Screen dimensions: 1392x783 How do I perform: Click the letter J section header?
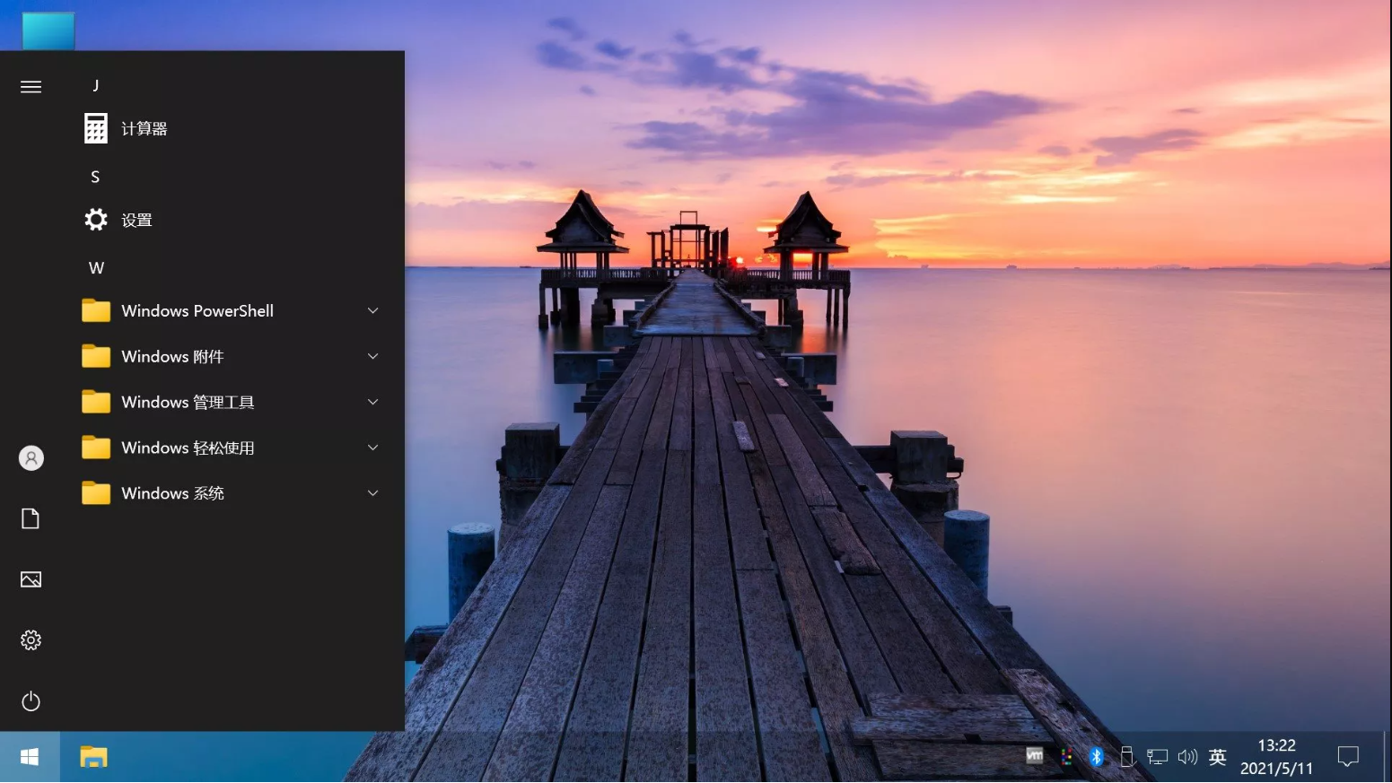(96, 85)
